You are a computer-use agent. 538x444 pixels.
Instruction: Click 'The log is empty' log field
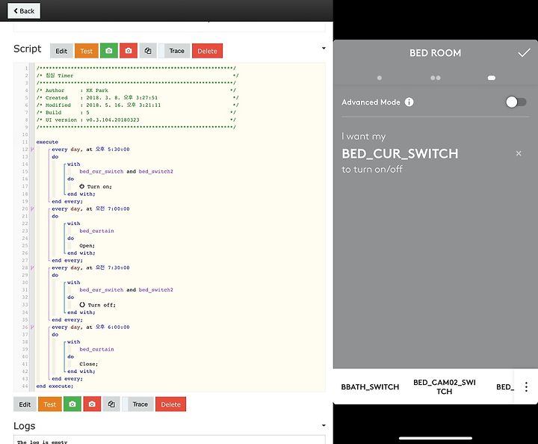169,440
